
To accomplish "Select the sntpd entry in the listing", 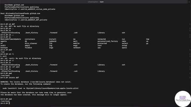I will click(x=124, y=45).
